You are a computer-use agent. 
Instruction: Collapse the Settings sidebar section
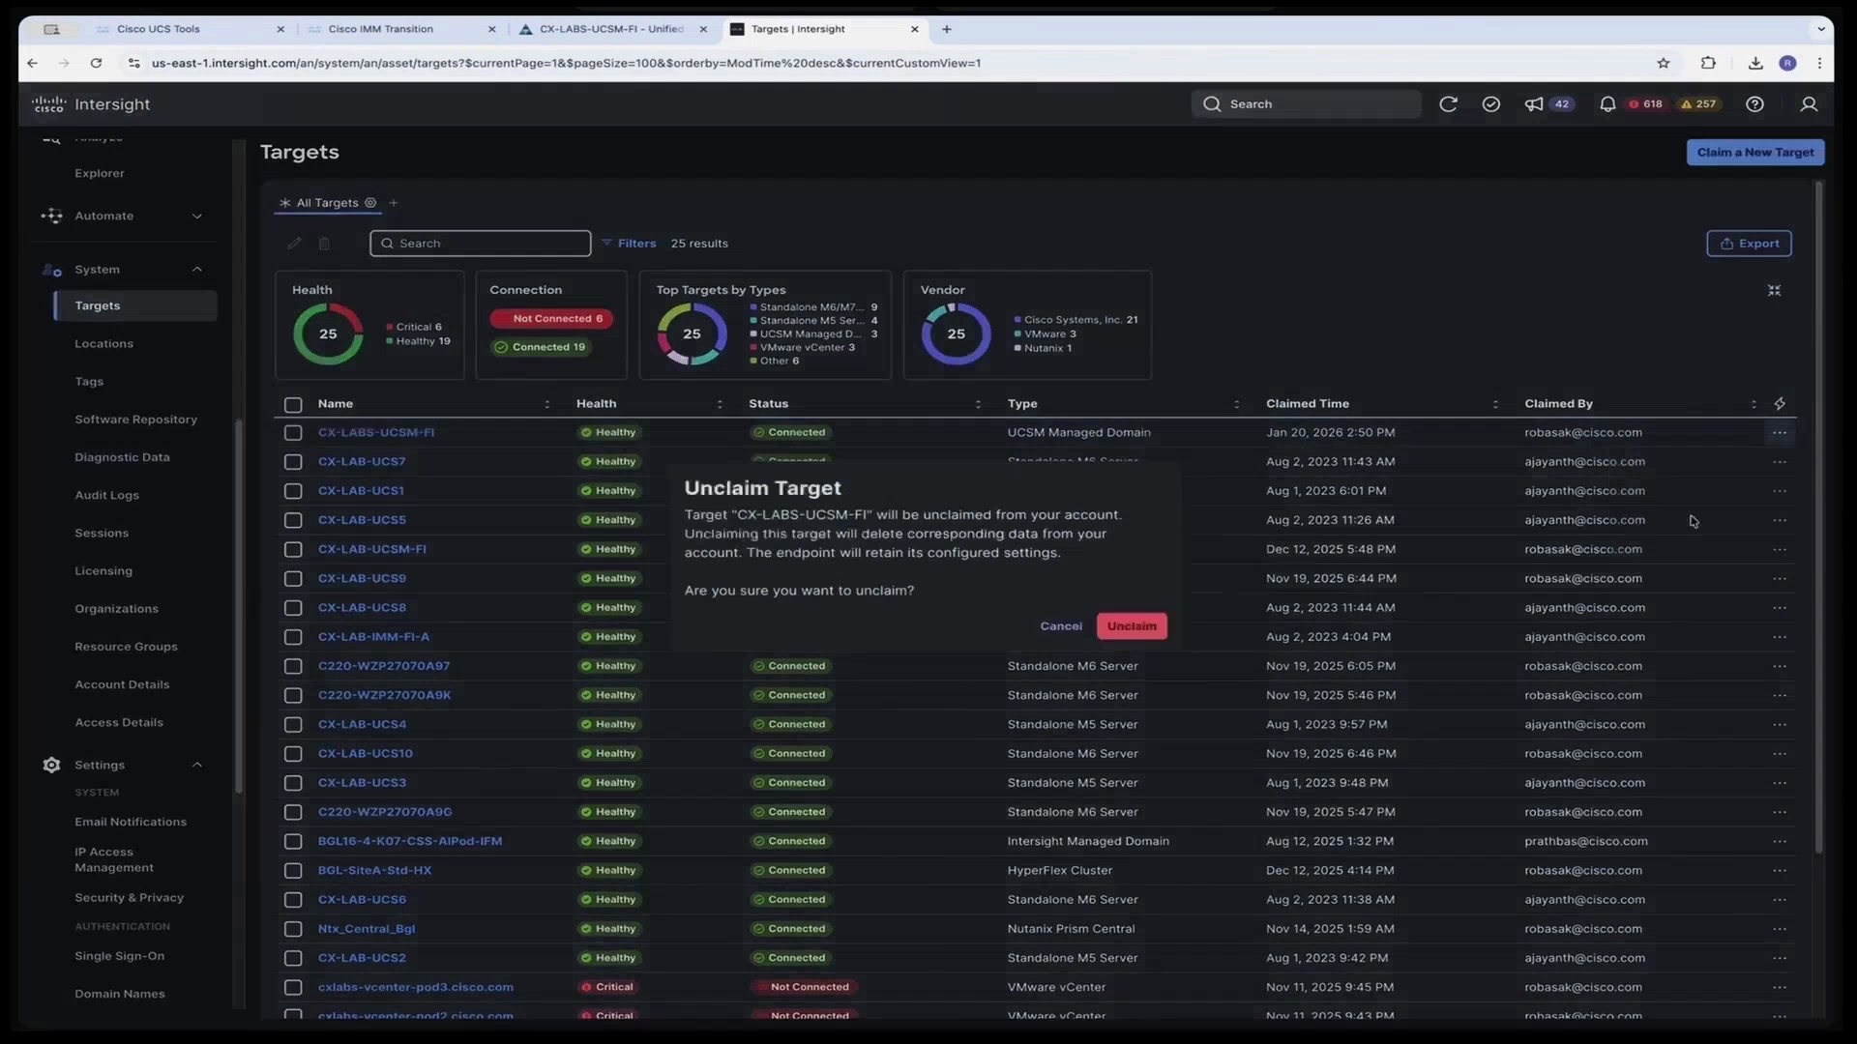197,765
